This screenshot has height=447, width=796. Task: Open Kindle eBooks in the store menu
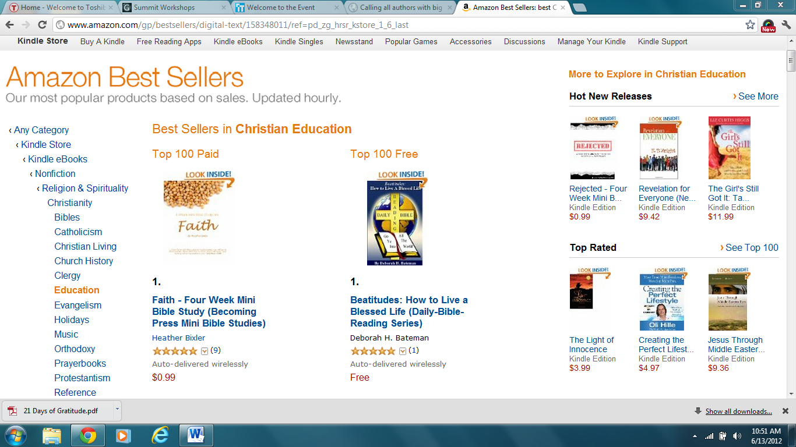[238, 42]
